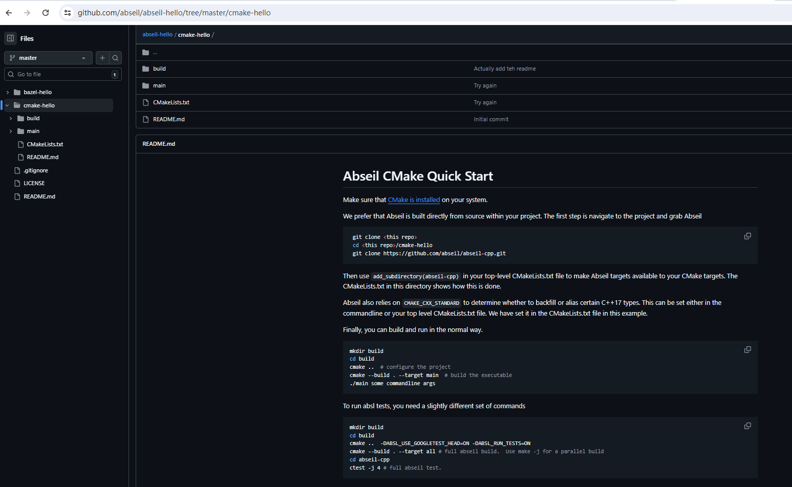The height and width of the screenshot is (487, 792).
Task: Open nested README.md under cmake-hello tree
Action: (x=42, y=158)
